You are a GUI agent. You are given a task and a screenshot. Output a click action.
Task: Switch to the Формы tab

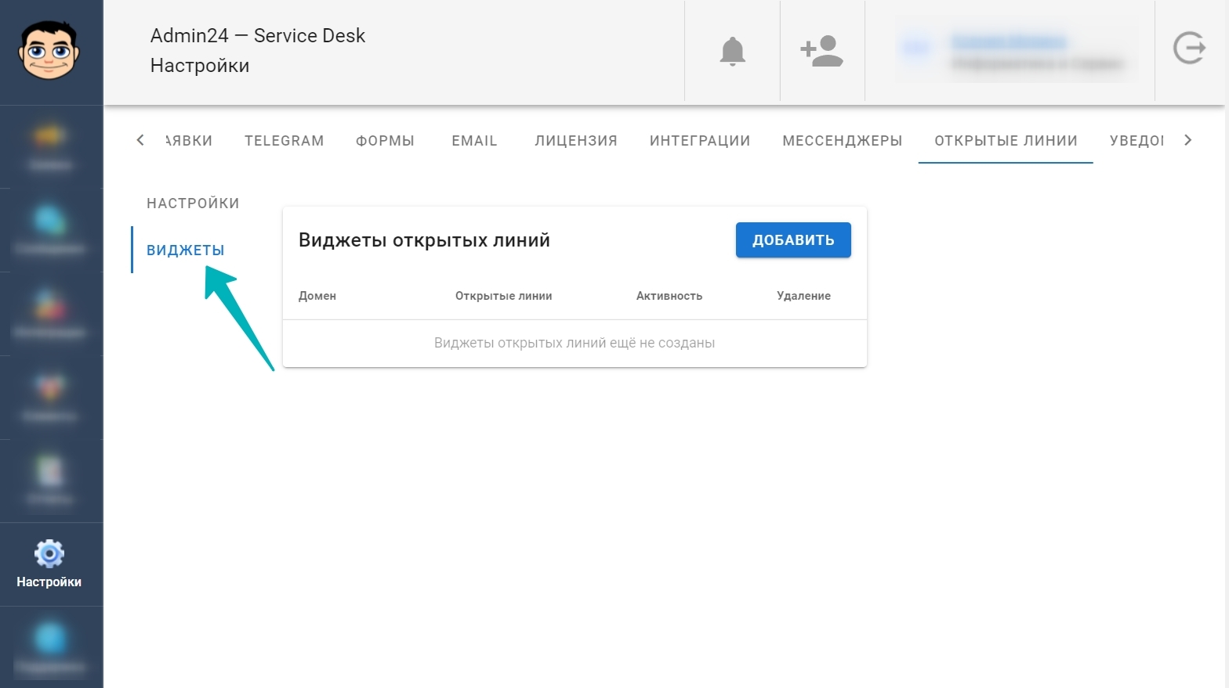pos(385,141)
